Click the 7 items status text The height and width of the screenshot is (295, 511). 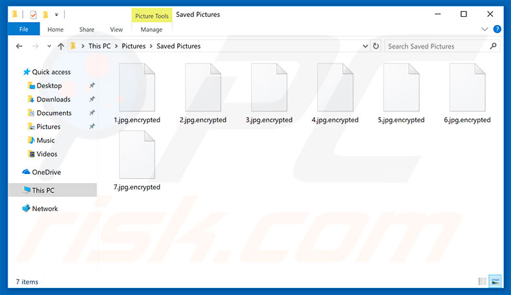(27, 282)
